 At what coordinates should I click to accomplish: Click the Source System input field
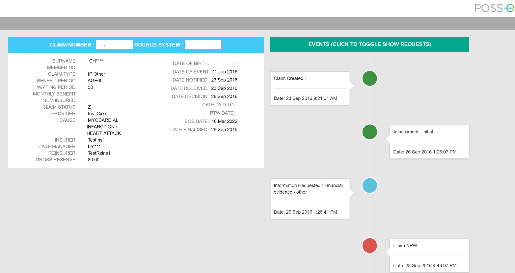tap(203, 45)
